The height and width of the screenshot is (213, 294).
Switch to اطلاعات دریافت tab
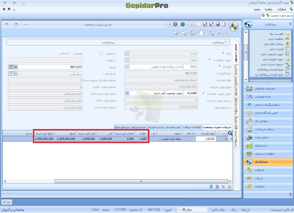pos(192,127)
